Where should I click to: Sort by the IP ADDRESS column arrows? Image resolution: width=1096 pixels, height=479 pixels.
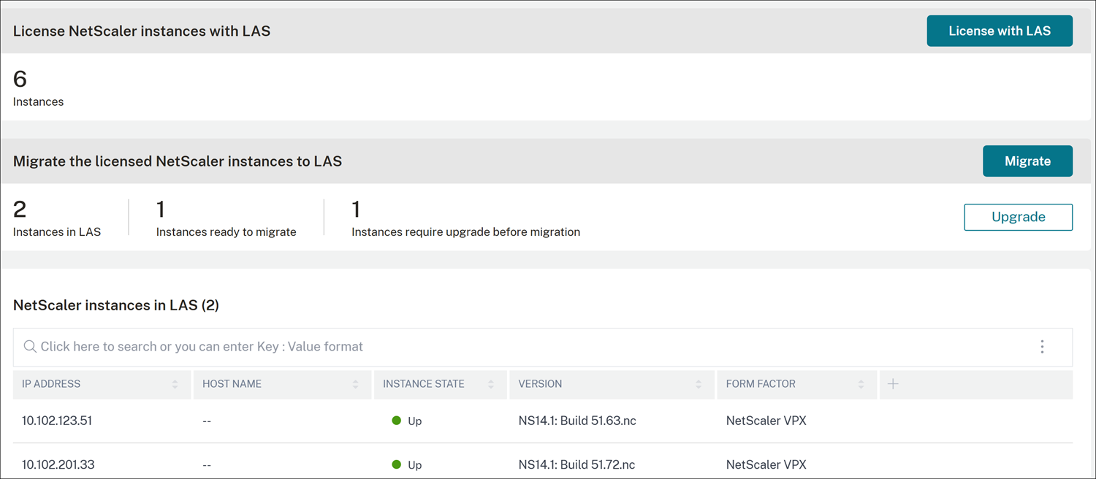[175, 384]
